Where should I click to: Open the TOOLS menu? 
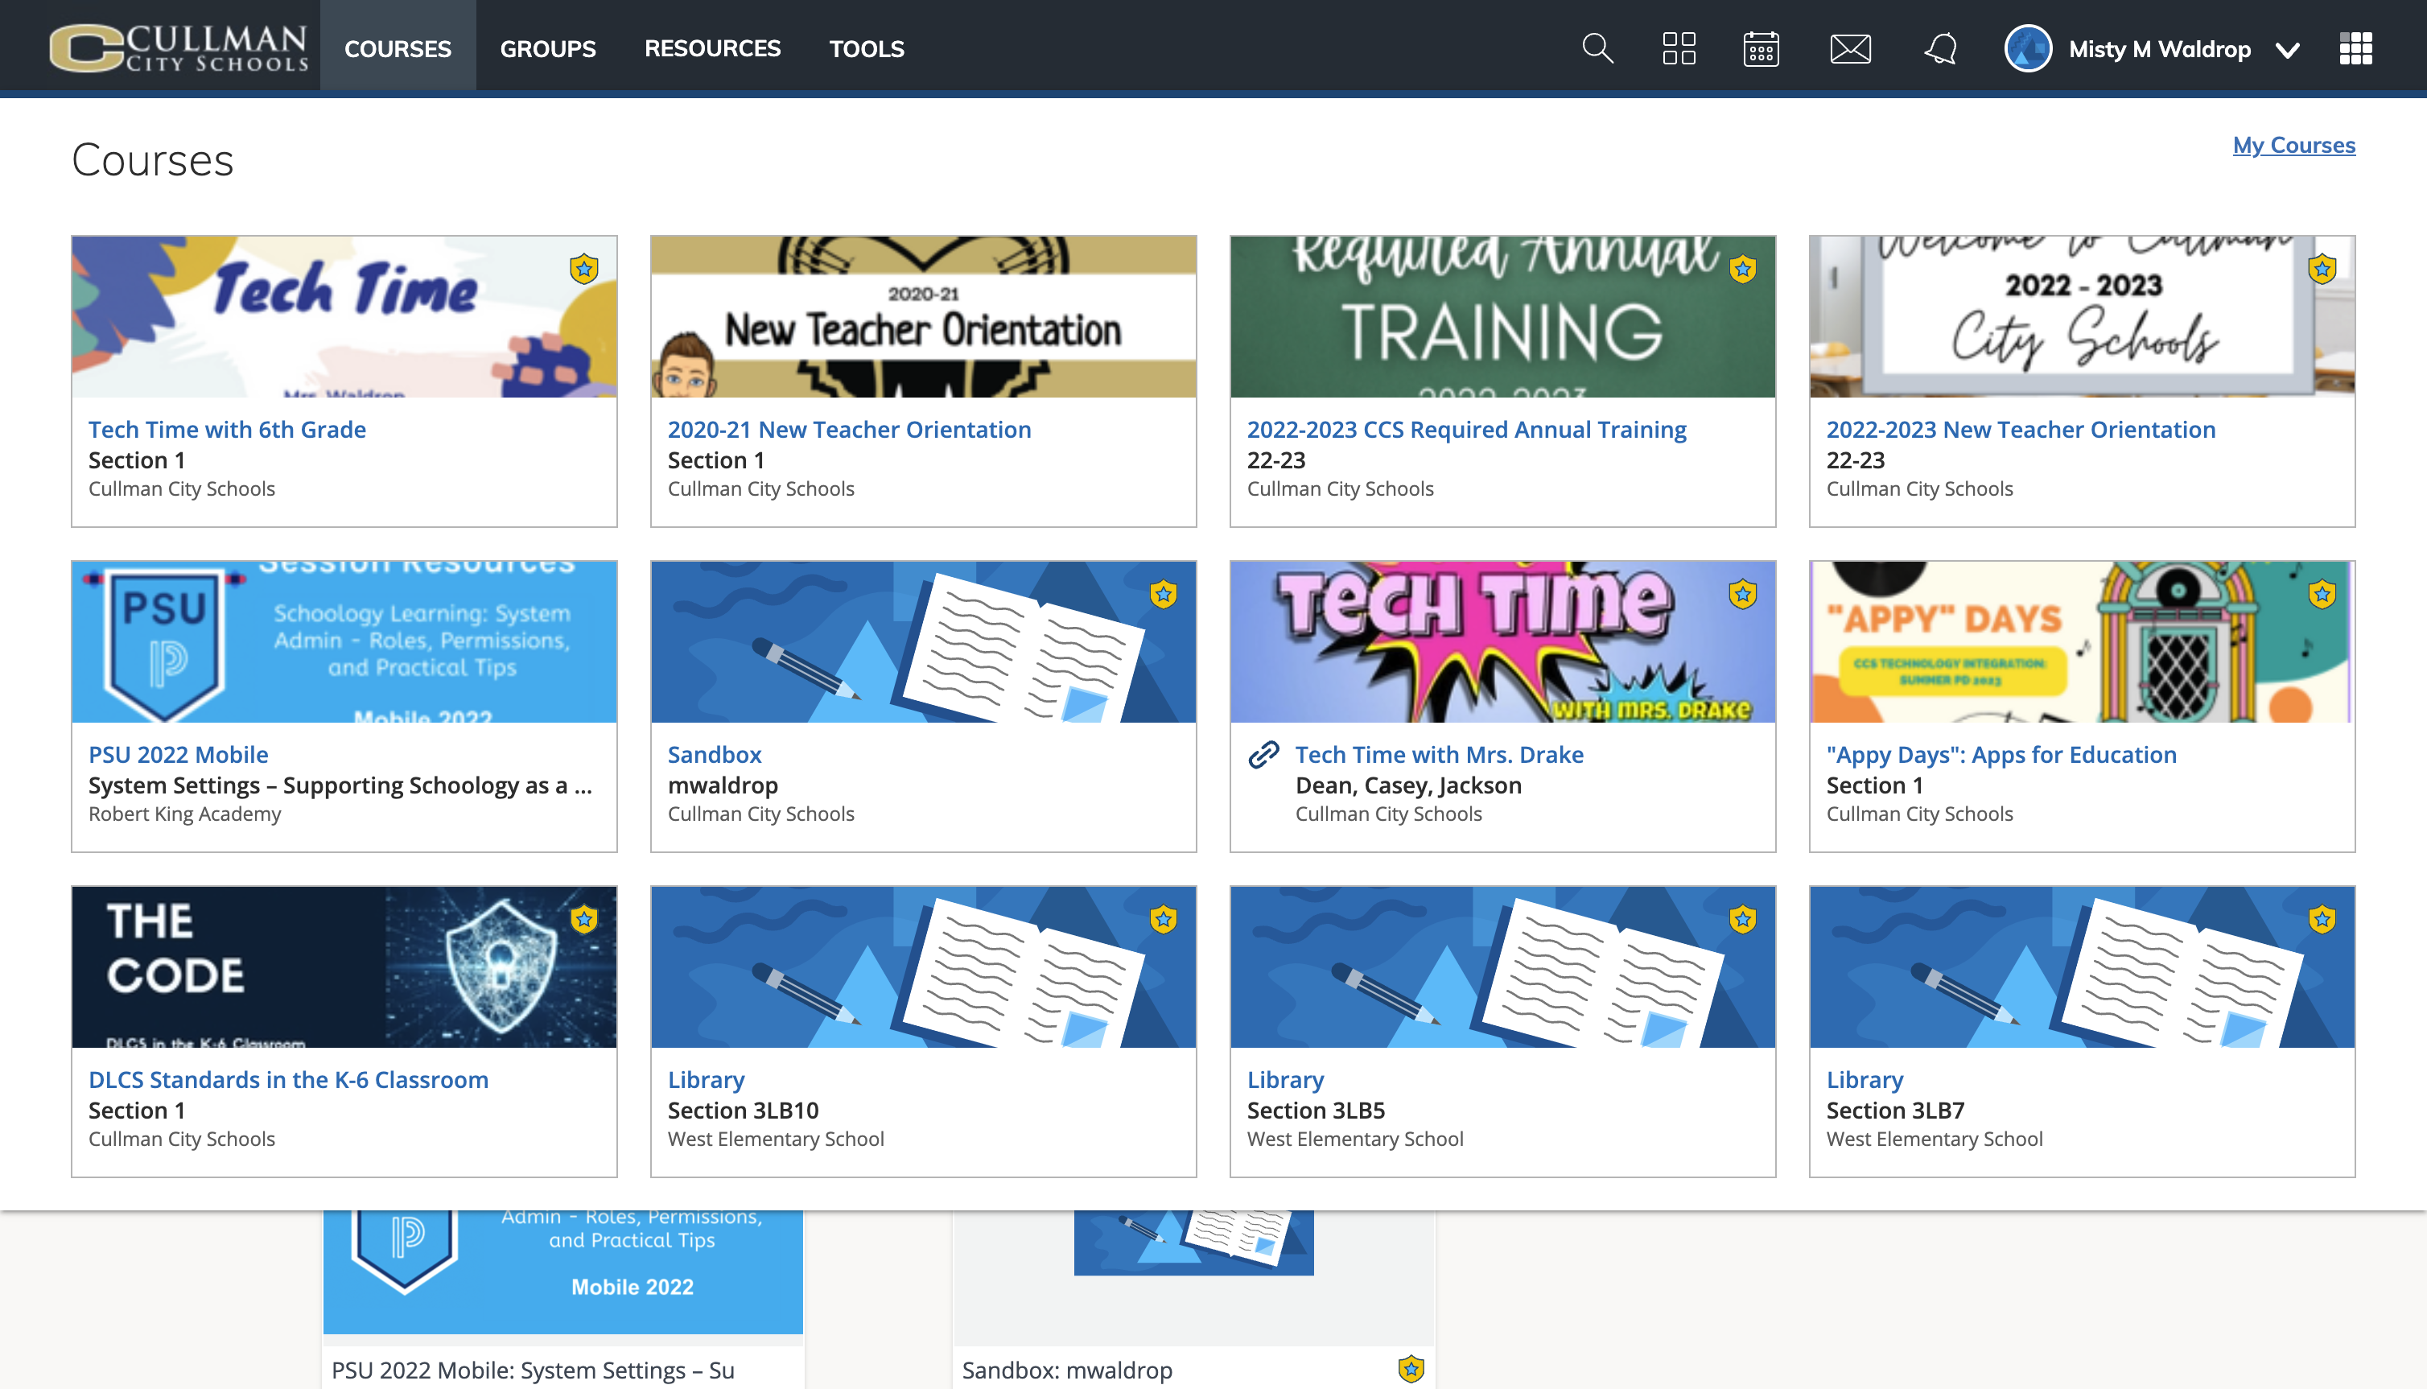click(866, 47)
